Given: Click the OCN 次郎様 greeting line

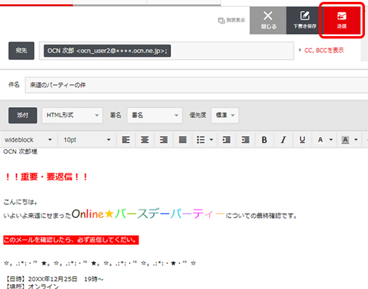Looking at the screenshot, I should point(20,152).
